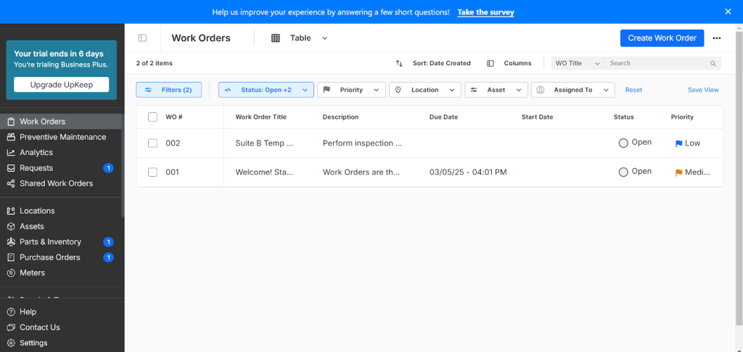Viewport: 743px width, 352px height.
Task: Click into the Search input field
Action: point(657,64)
